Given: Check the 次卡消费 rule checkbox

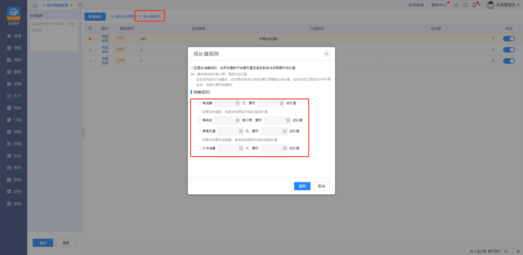Looking at the screenshot, I should click(x=199, y=148).
